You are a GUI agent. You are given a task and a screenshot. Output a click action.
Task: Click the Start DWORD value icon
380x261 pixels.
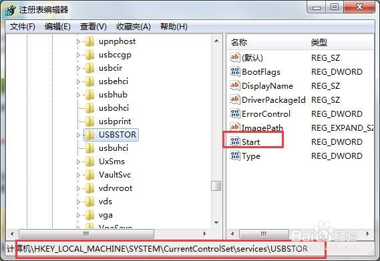pos(235,142)
